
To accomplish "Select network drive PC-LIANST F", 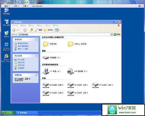I will pos(78,93).
